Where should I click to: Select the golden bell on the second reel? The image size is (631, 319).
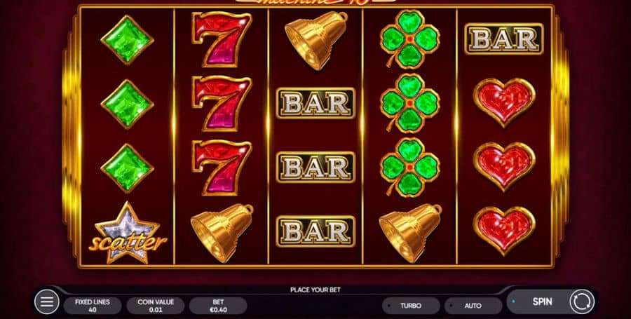click(222, 233)
